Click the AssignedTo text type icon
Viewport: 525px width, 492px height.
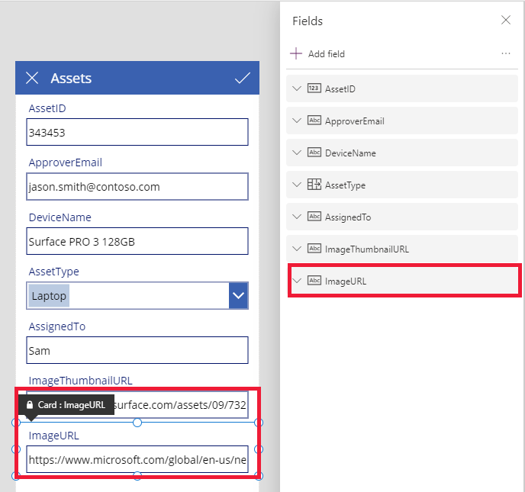pyautogui.click(x=314, y=217)
